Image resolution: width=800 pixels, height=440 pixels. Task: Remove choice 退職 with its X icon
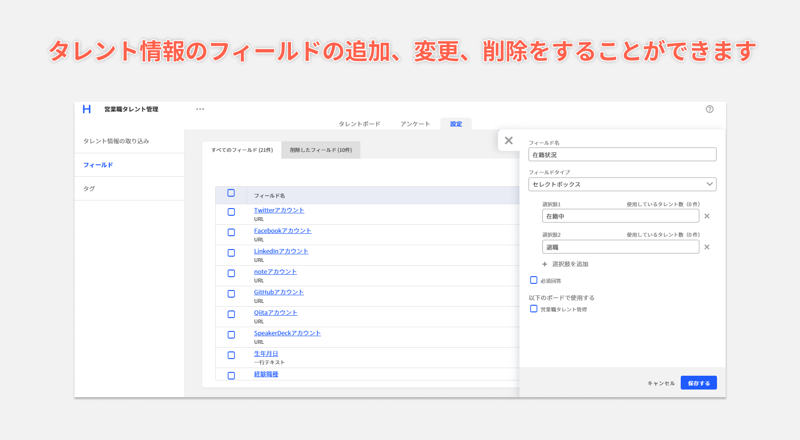707,247
